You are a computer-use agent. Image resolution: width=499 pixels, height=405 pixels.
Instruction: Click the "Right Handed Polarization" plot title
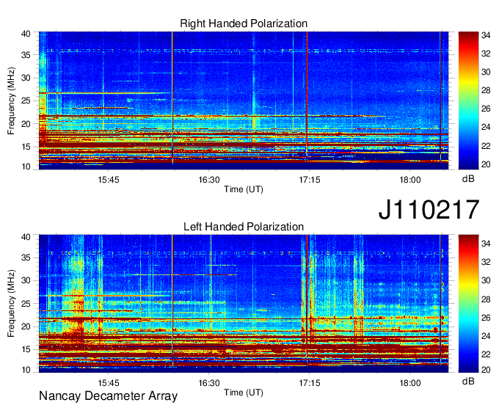(244, 23)
